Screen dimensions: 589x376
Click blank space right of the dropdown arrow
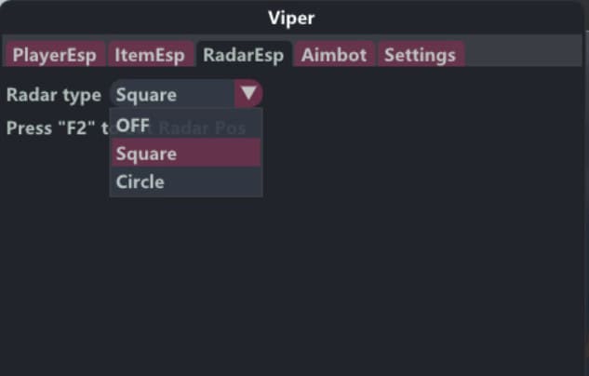click(x=419, y=94)
